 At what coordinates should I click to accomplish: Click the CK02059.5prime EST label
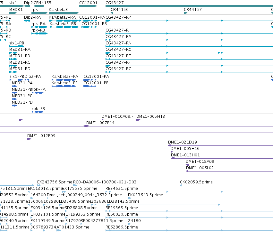(196, 182)
